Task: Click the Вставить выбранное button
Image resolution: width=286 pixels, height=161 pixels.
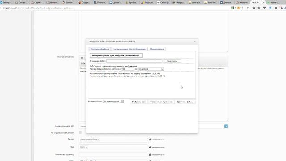Action: 161,102
